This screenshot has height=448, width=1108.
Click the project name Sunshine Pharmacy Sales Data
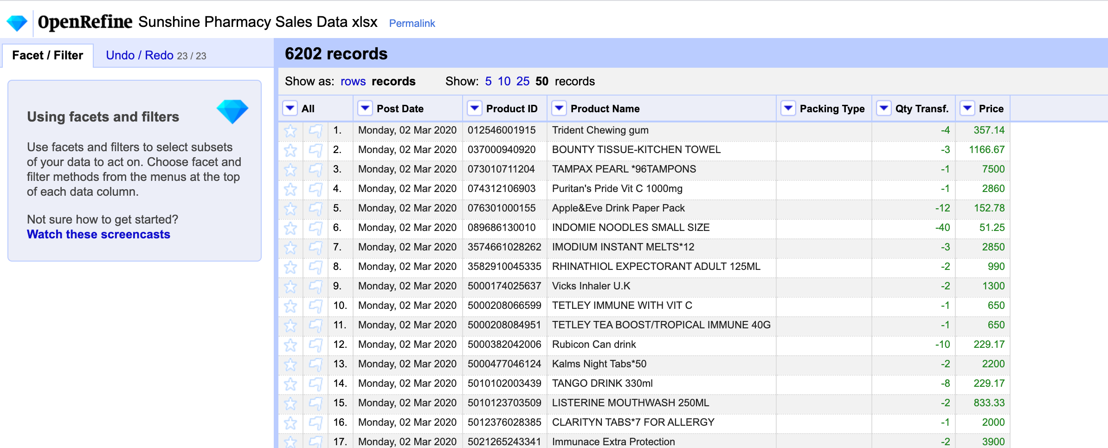[x=258, y=22]
